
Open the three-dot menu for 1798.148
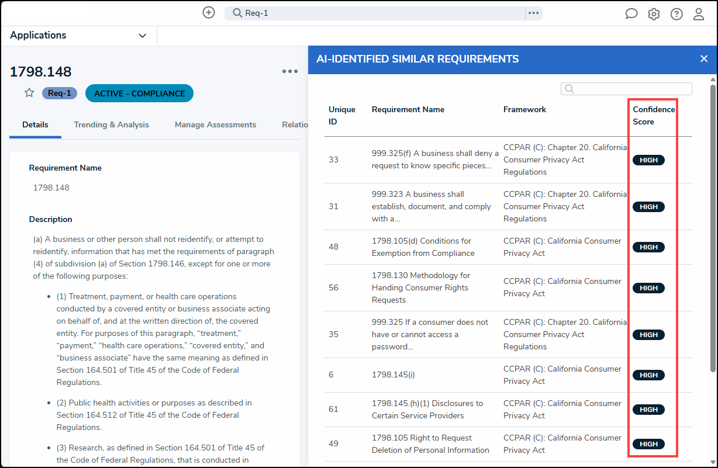[x=290, y=71]
